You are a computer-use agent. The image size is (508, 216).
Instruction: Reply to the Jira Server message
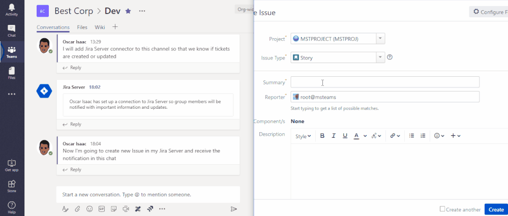[72, 125]
